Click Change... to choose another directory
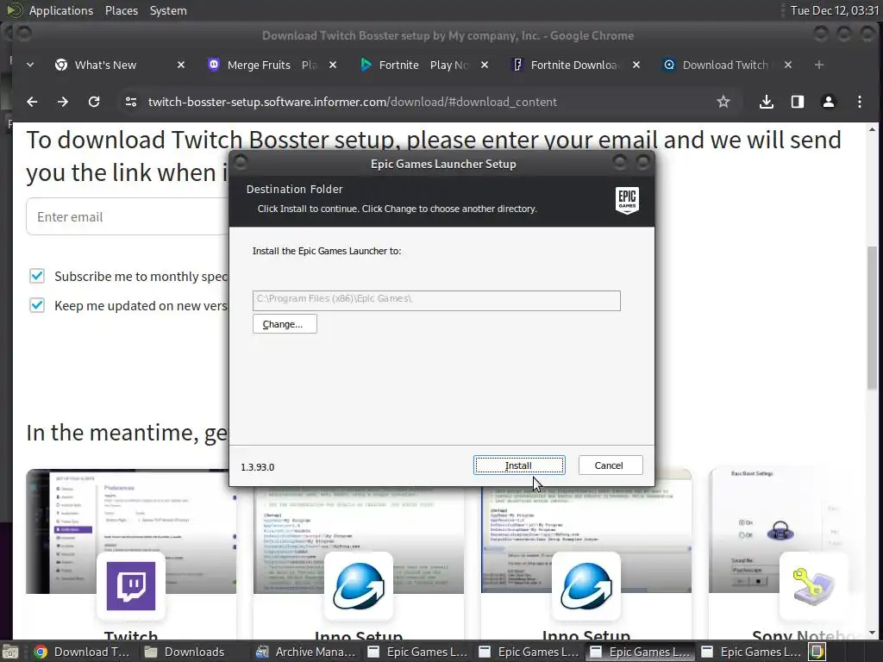883x662 pixels. (285, 324)
